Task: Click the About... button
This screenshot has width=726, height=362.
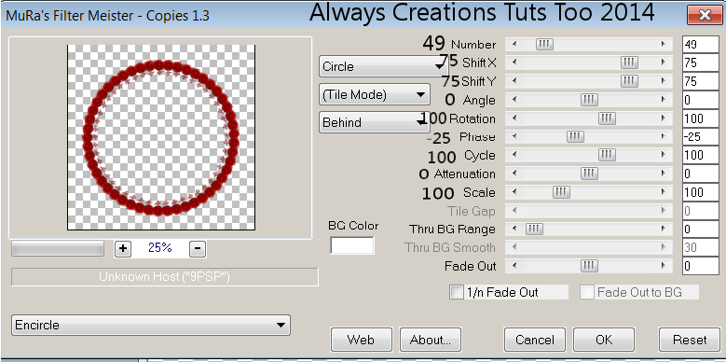Action: [431, 340]
